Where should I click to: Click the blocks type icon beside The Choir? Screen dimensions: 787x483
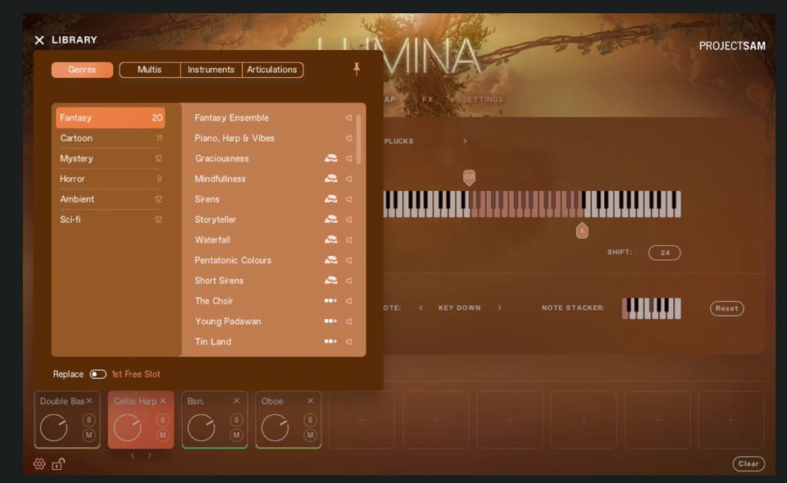330,301
